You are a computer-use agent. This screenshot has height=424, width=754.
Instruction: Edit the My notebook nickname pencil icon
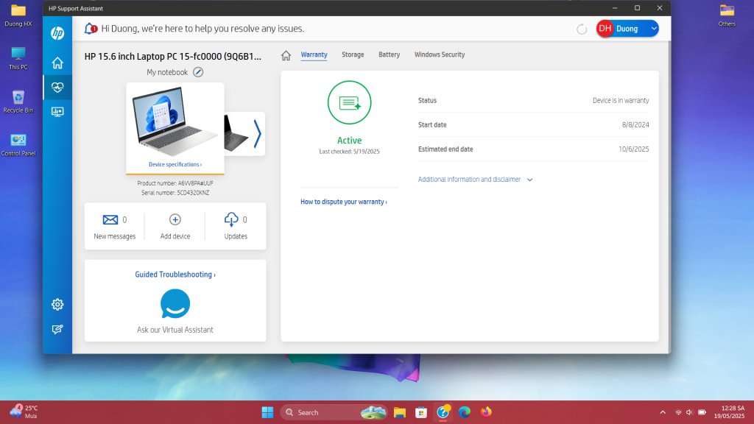point(198,72)
